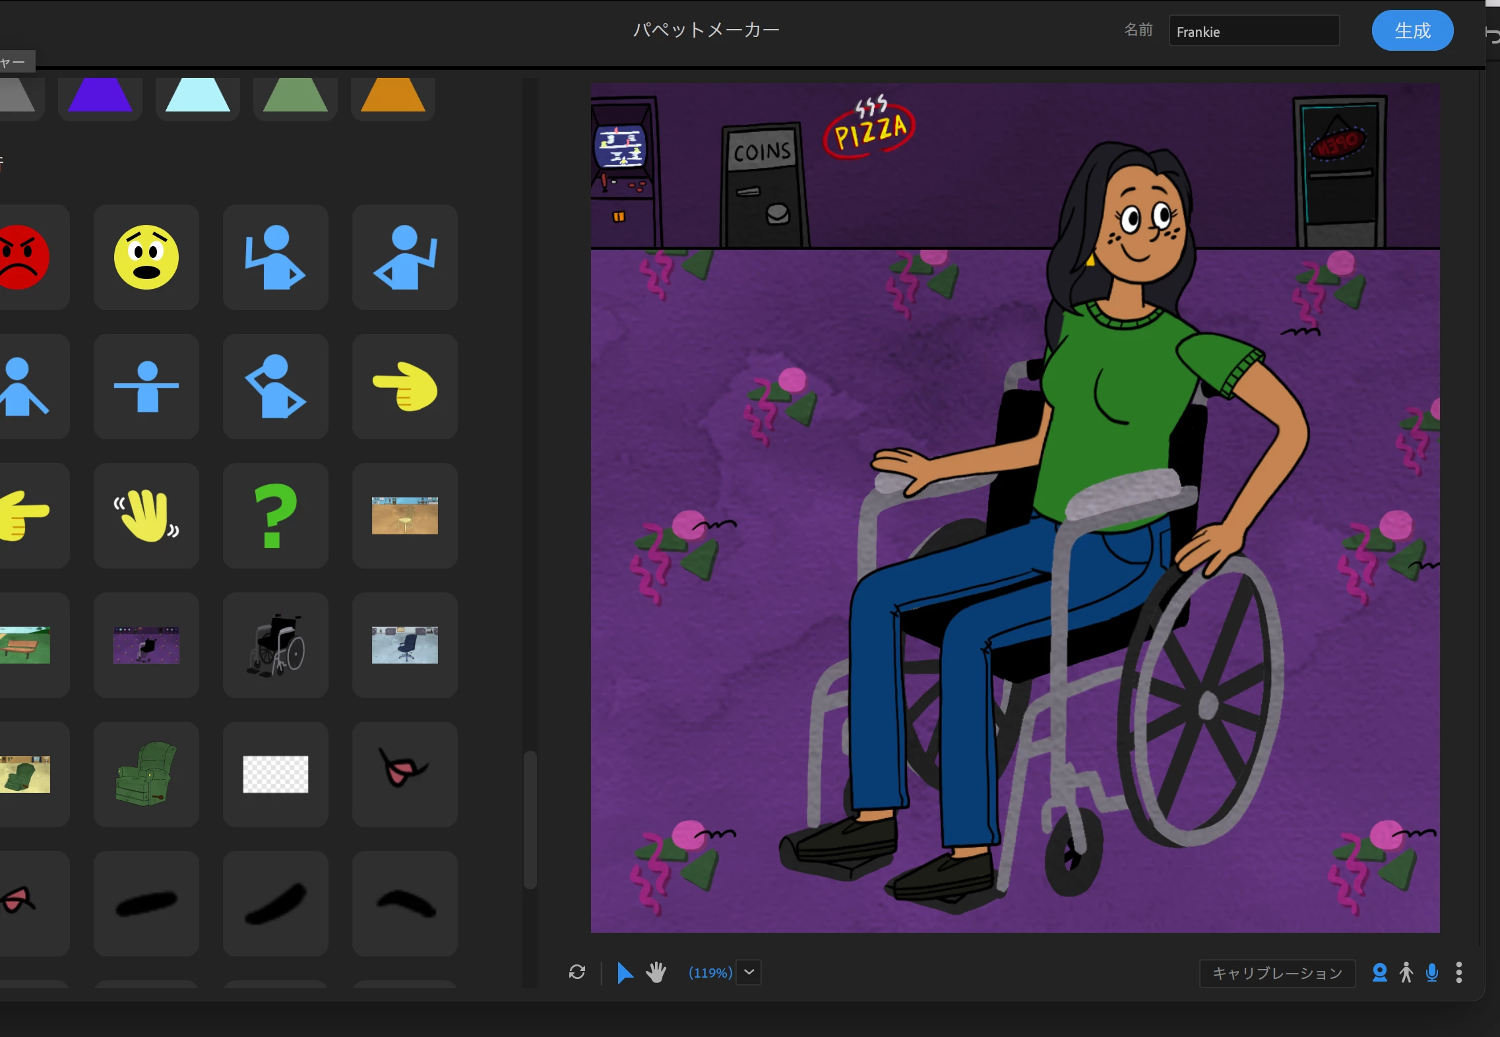
Task: Toggle the microphone input
Action: pyautogui.click(x=1432, y=972)
